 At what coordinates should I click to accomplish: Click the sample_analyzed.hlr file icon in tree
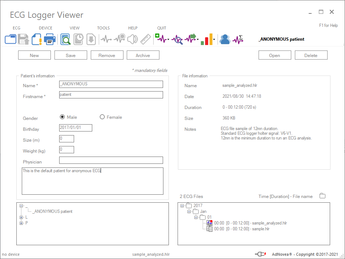pyautogui.click(x=210, y=223)
